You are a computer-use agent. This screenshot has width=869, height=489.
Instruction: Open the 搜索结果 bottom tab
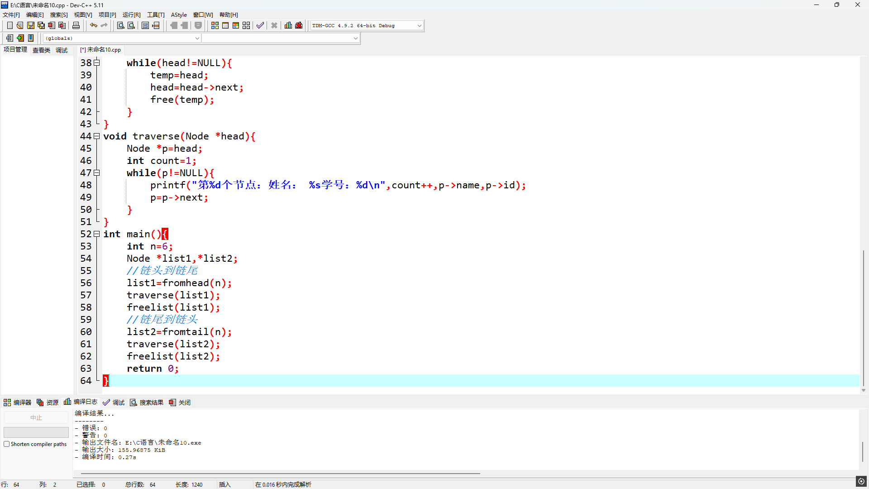click(x=147, y=403)
